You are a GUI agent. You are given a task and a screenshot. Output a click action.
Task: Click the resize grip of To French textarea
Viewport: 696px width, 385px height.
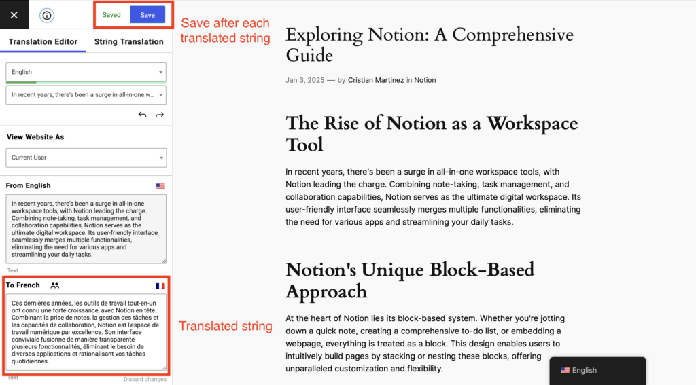(164, 367)
